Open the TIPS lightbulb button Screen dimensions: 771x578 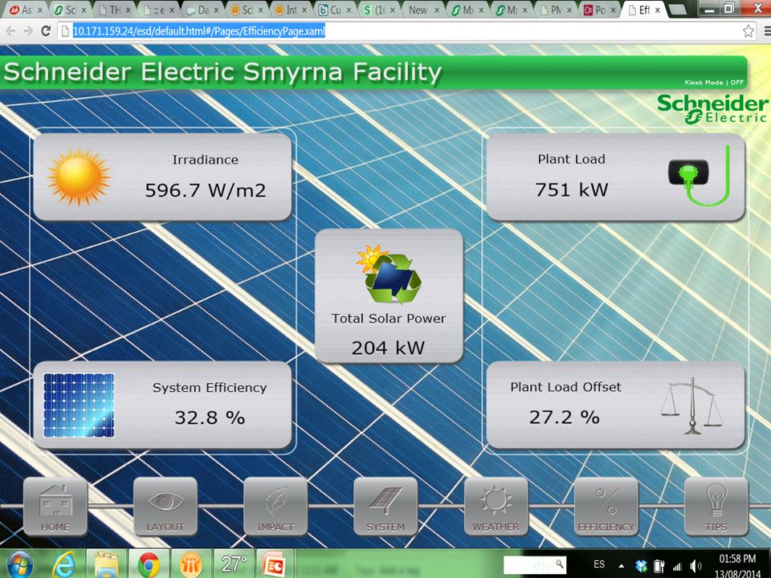coord(716,507)
